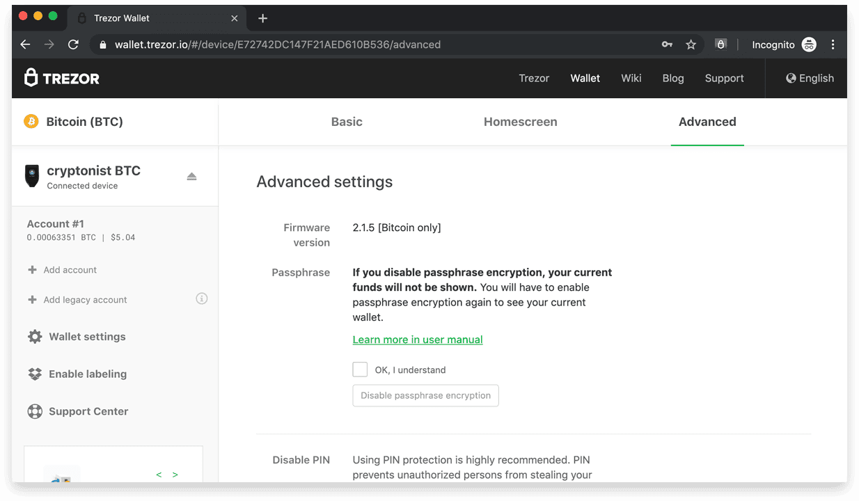Image resolution: width=859 pixels, height=501 pixels.
Task: Click the 'Connected device' status text
Action: click(x=82, y=186)
